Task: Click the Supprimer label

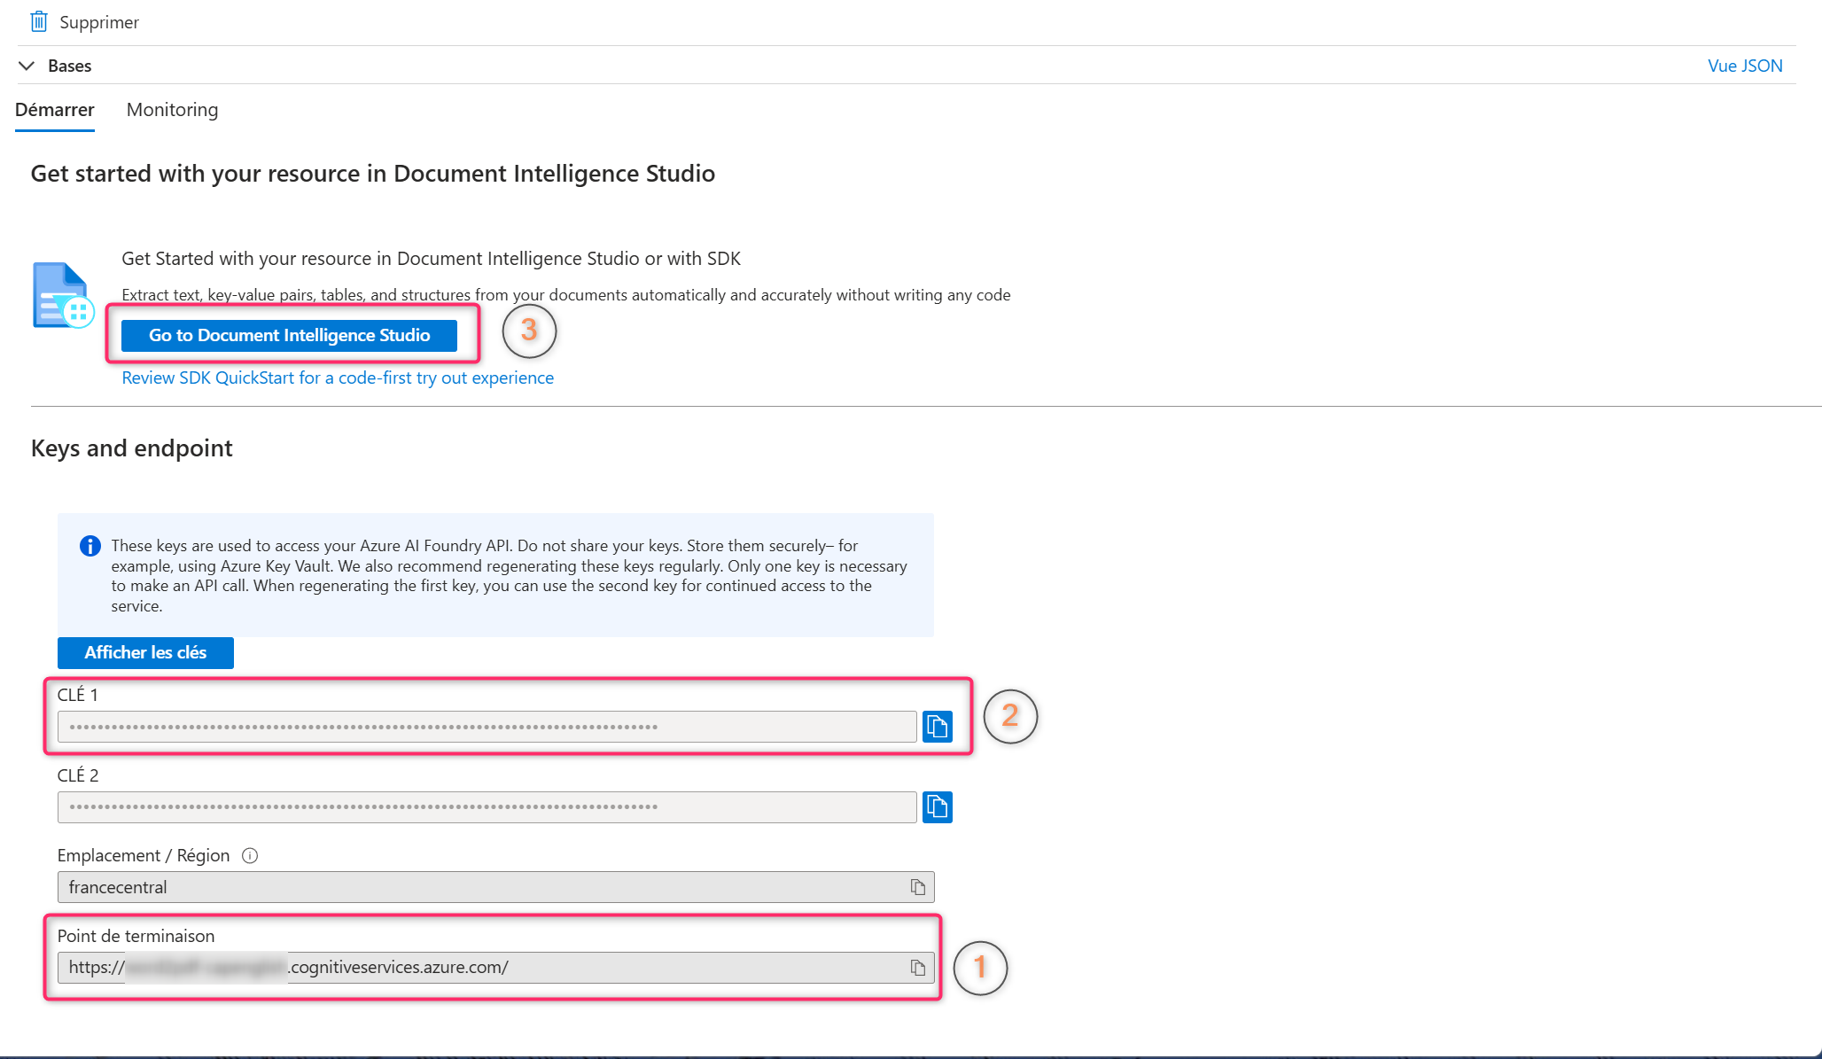Action: (99, 22)
